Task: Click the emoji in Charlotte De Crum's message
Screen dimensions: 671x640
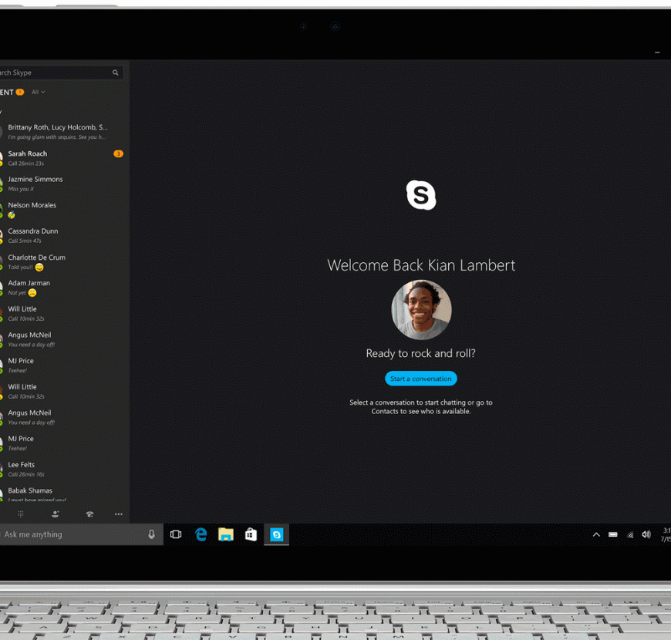Action: [x=39, y=268]
